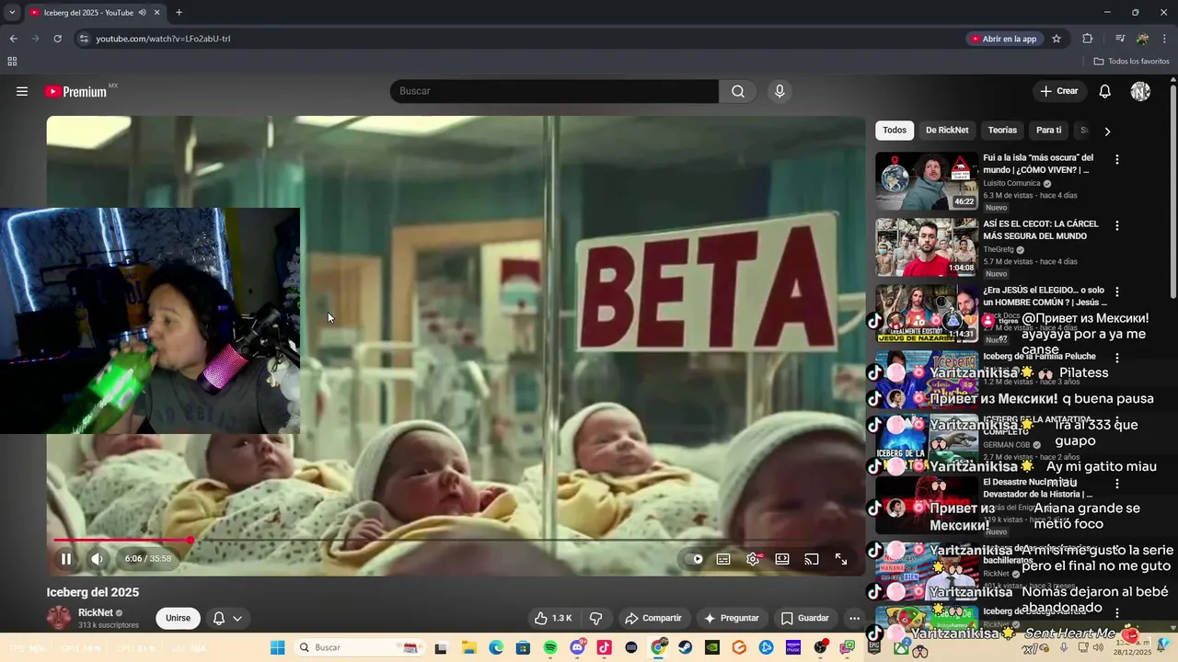This screenshot has width=1178, height=662.
Task: Open options for Iceberg Familia Peluche video
Action: click(1117, 358)
